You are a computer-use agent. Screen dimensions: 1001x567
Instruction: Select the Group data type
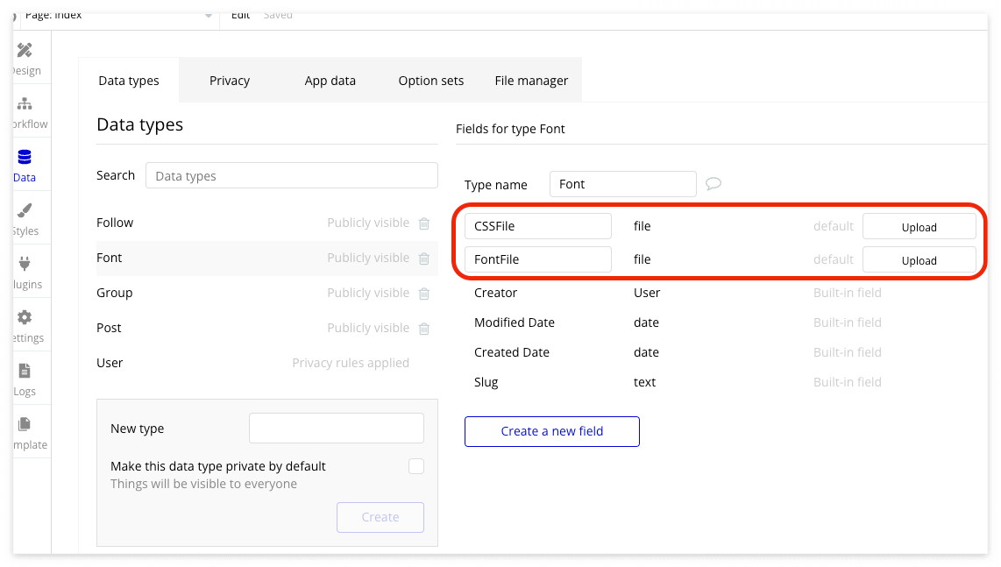(x=115, y=293)
